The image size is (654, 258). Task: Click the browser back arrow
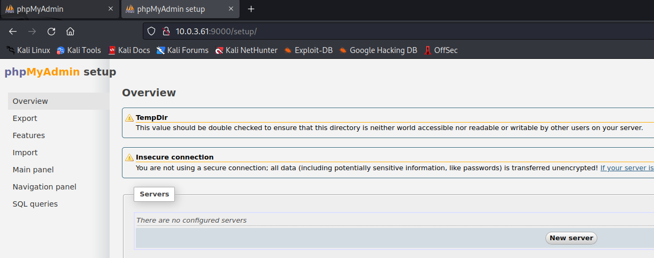(13, 31)
